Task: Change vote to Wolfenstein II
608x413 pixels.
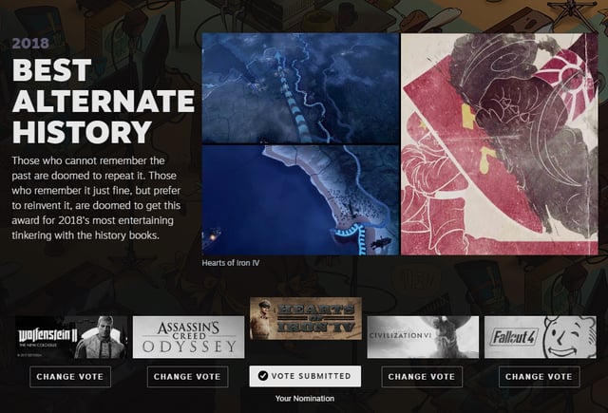Action: [70, 377]
